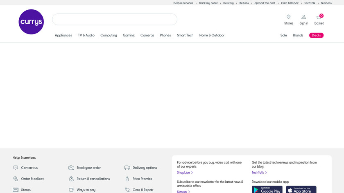Viewport: 344px width, 193px height.
Task: Click the Currys purple logo
Action: pyautogui.click(x=31, y=22)
